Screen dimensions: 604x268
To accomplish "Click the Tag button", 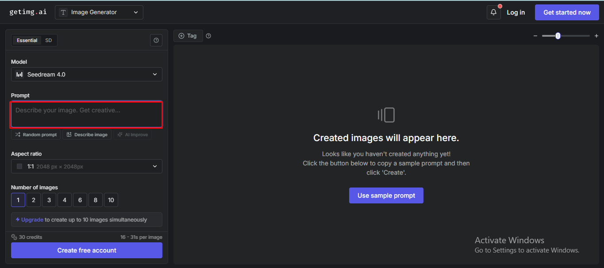I will coord(188,36).
